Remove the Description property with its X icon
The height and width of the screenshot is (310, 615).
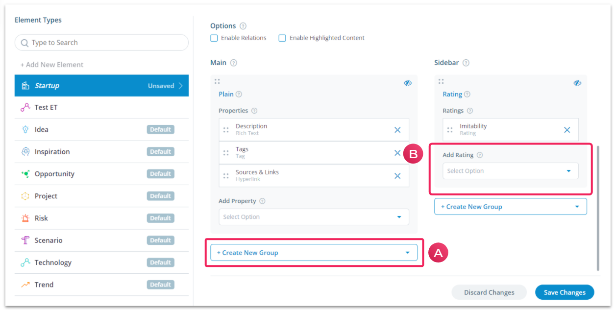pyautogui.click(x=397, y=130)
